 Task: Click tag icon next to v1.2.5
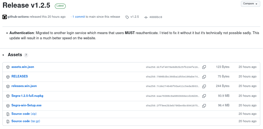coord(127,17)
